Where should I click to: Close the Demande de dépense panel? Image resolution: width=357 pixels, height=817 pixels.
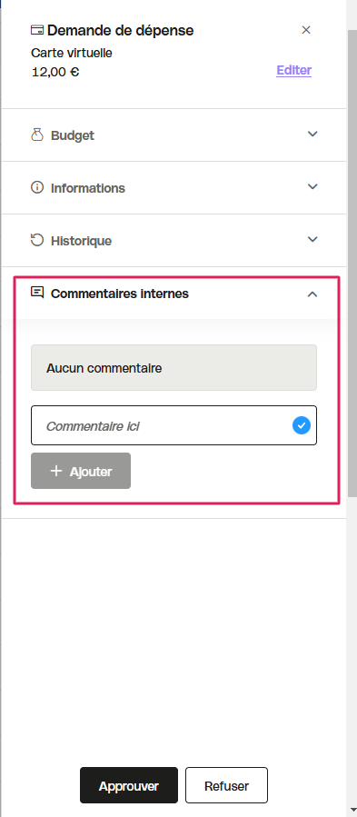(306, 30)
